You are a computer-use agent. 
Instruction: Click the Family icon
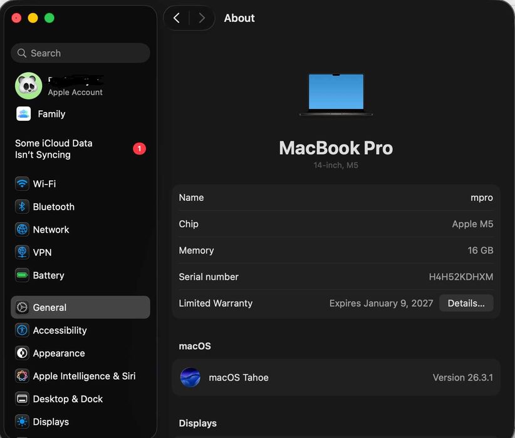point(23,114)
